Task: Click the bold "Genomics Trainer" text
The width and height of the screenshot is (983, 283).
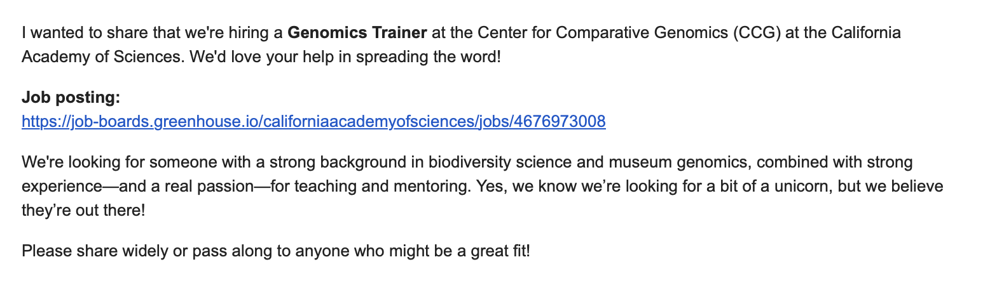Action: [357, 32]
